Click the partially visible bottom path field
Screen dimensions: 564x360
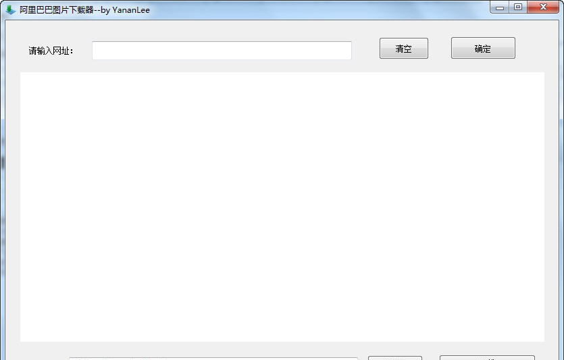coord(213,359)
